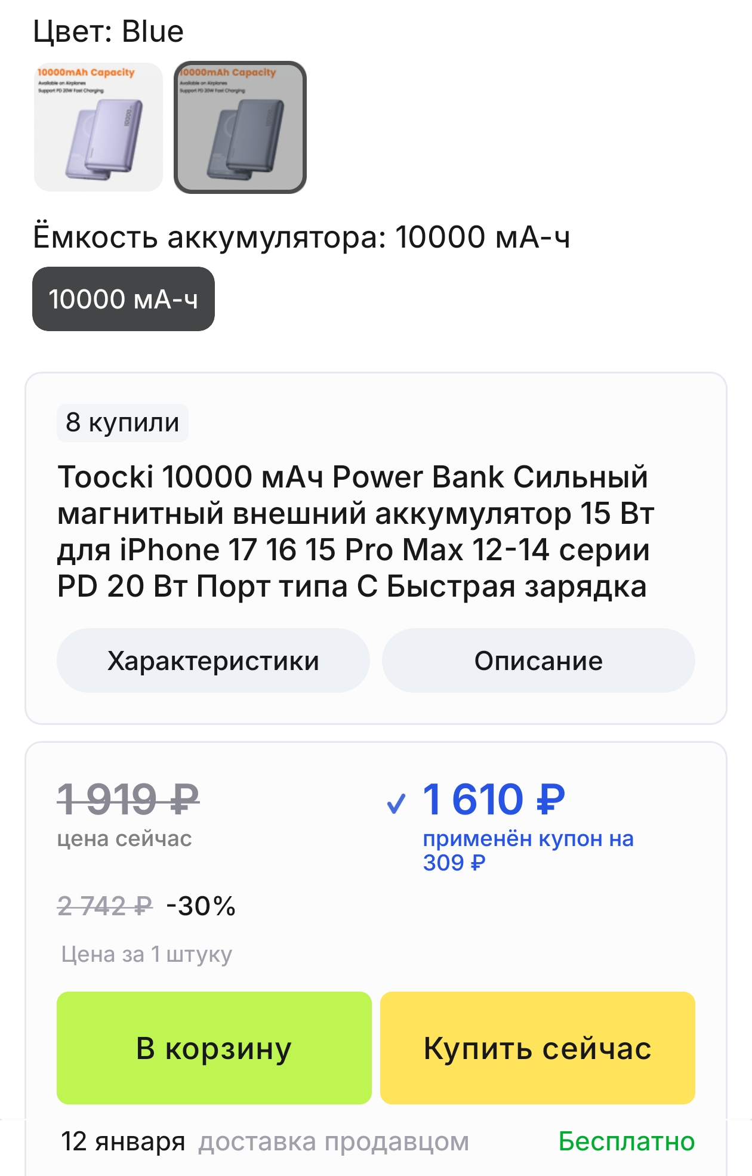Tap the 1 610 ₽ coupon price
Image resolution: width=752 pixels, height=1176 pixels.
pos(494,799)
